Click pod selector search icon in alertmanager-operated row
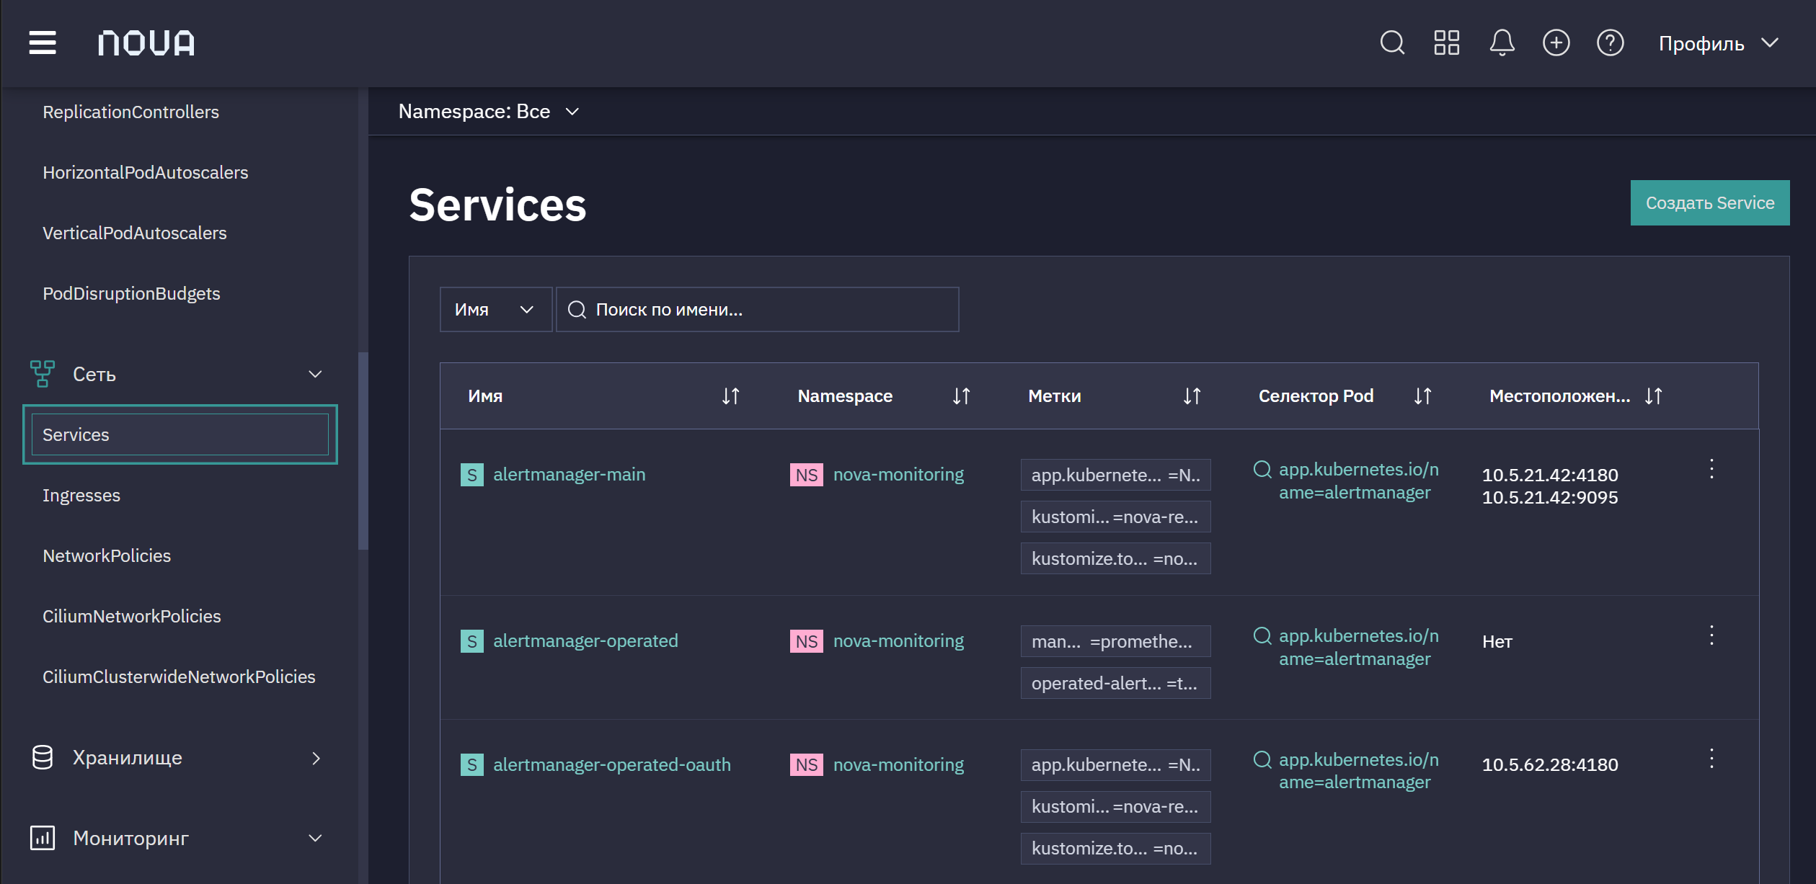Image resolution: width=1816 pixels, height=884 pixels. (1262, 636)
